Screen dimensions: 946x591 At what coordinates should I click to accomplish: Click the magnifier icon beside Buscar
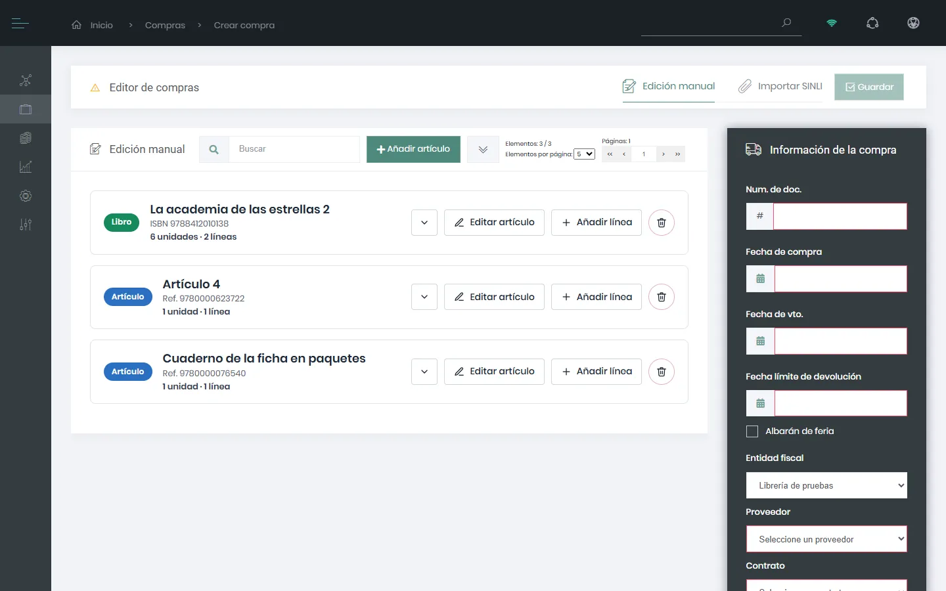tap(214, 150)
